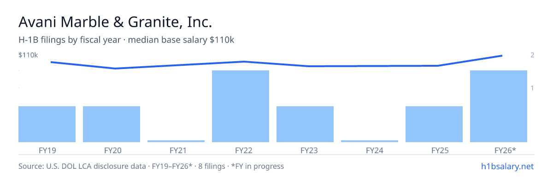
Task: Click the FY19 filings bar
Action: (x=47, y=124)
